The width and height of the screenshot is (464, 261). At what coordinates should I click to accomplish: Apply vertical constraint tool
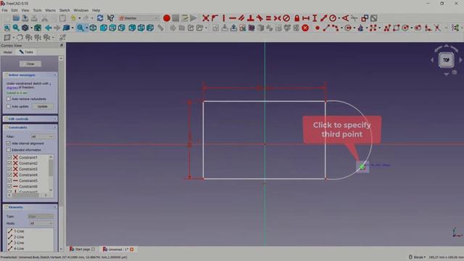tap(224, 18)
